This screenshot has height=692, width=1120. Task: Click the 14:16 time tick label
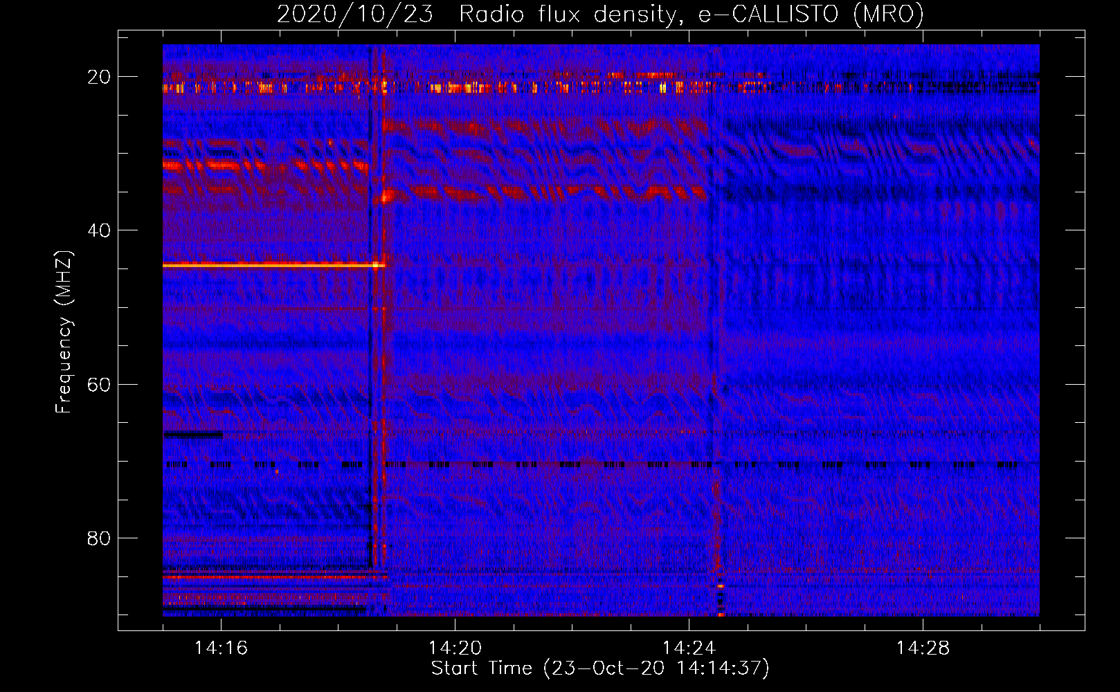coord(221,648)
